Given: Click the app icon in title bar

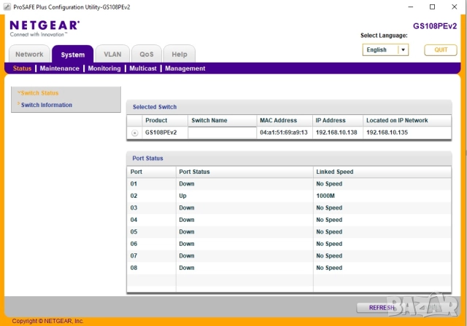Looking at the screenshot, I should [7, 6].
